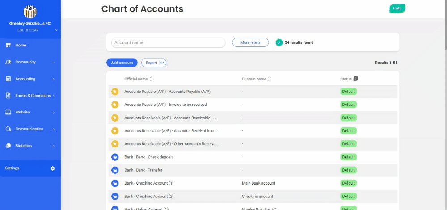Click the Settings gear icon

pyautogui.click(x=52, y=168)
